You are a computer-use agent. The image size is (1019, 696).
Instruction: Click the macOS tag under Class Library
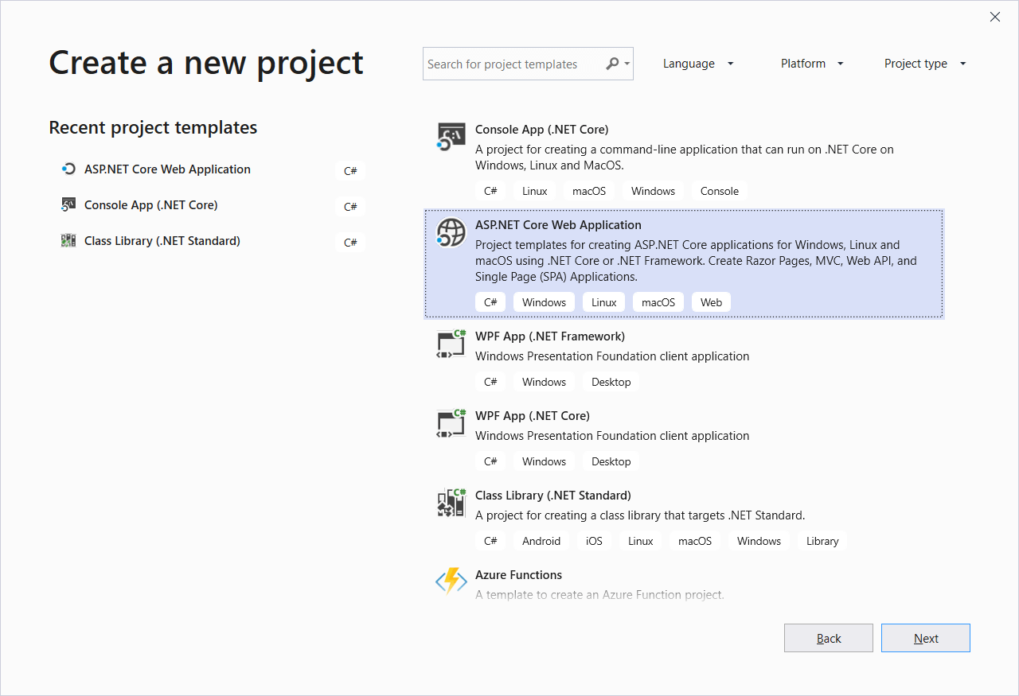pyautogui.click(x=694, y=541)
